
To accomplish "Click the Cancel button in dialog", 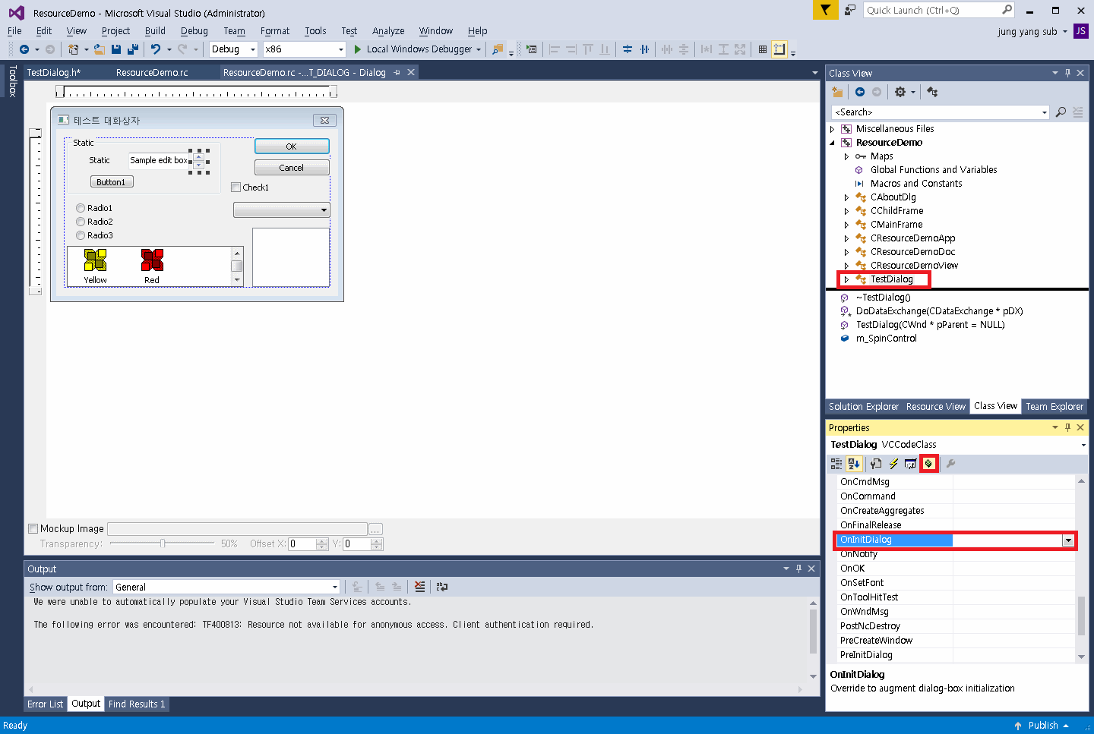I will coord(292,168).
